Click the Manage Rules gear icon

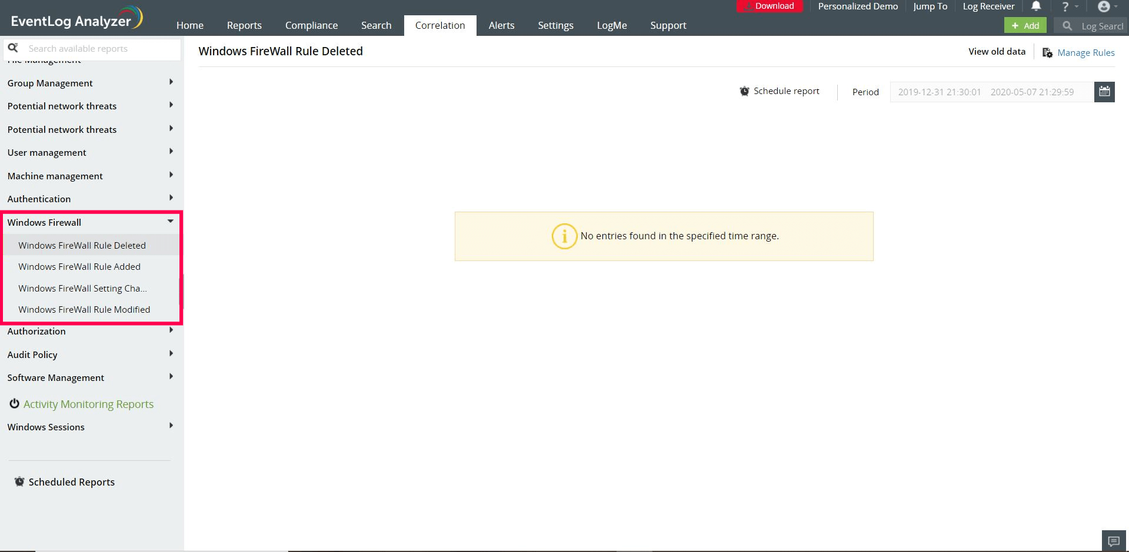click(x=1047, y=53)
